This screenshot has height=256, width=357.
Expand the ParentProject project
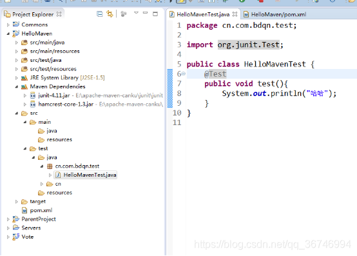(x=8, y=219)
